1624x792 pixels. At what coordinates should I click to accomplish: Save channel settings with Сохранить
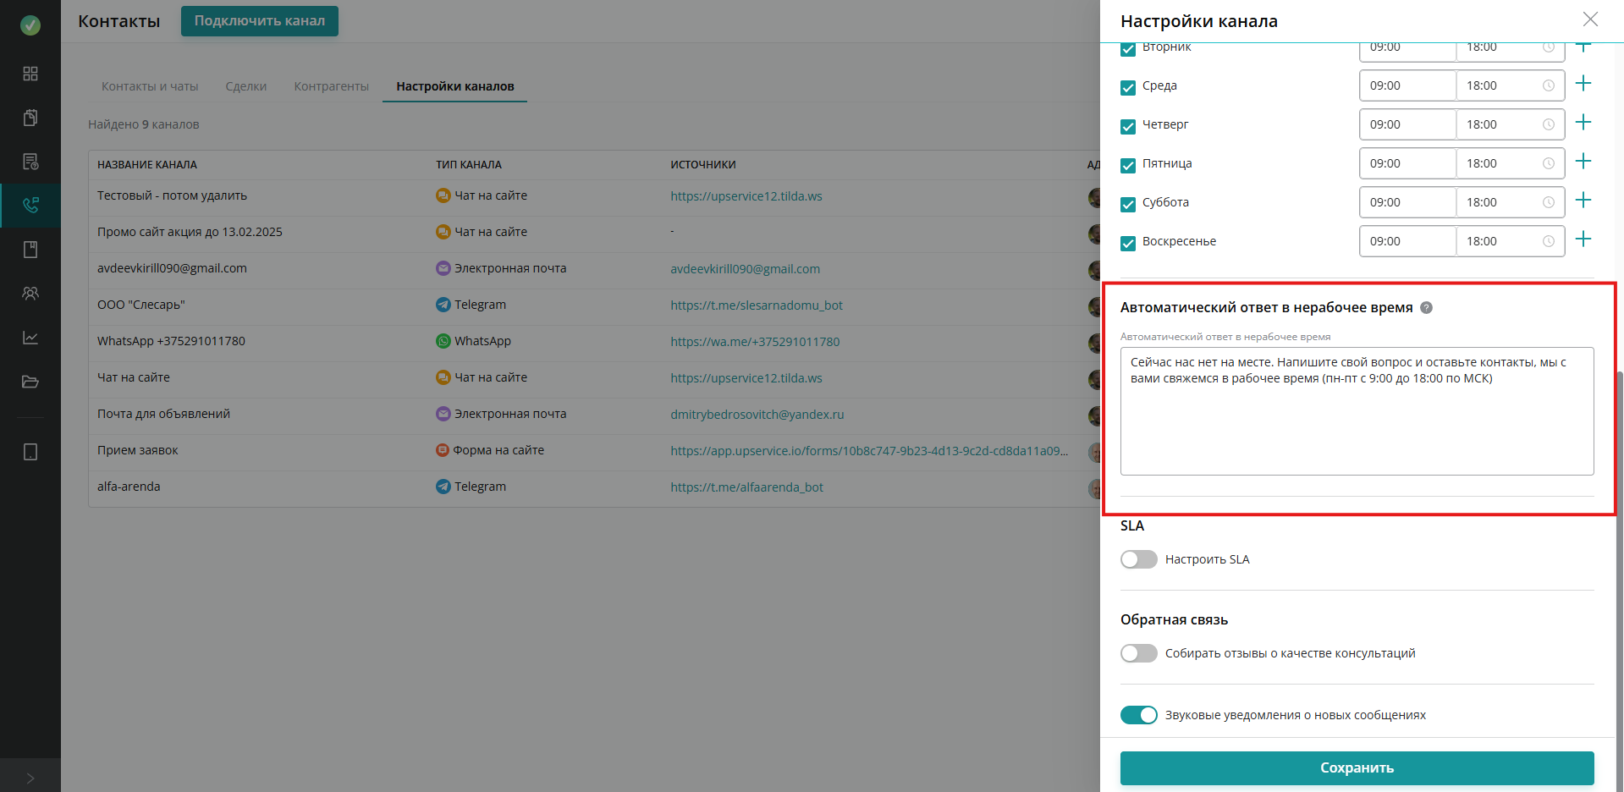[x=1357, y=767]
